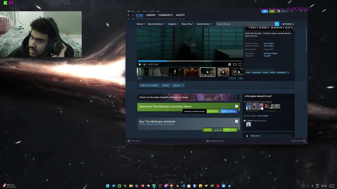
Task: Open Steam notifications bell
Action: pyautogui.click(x=272, y=11)
